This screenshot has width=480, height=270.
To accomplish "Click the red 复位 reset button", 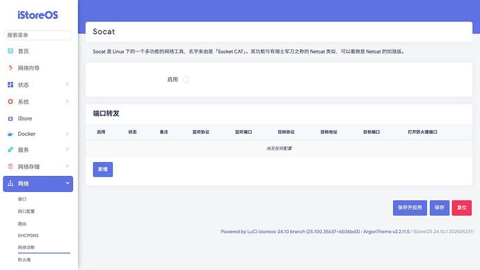I will click(462, 208).
